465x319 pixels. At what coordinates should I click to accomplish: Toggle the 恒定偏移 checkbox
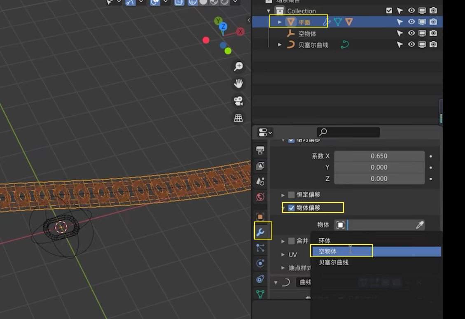[x=291, y=195]
